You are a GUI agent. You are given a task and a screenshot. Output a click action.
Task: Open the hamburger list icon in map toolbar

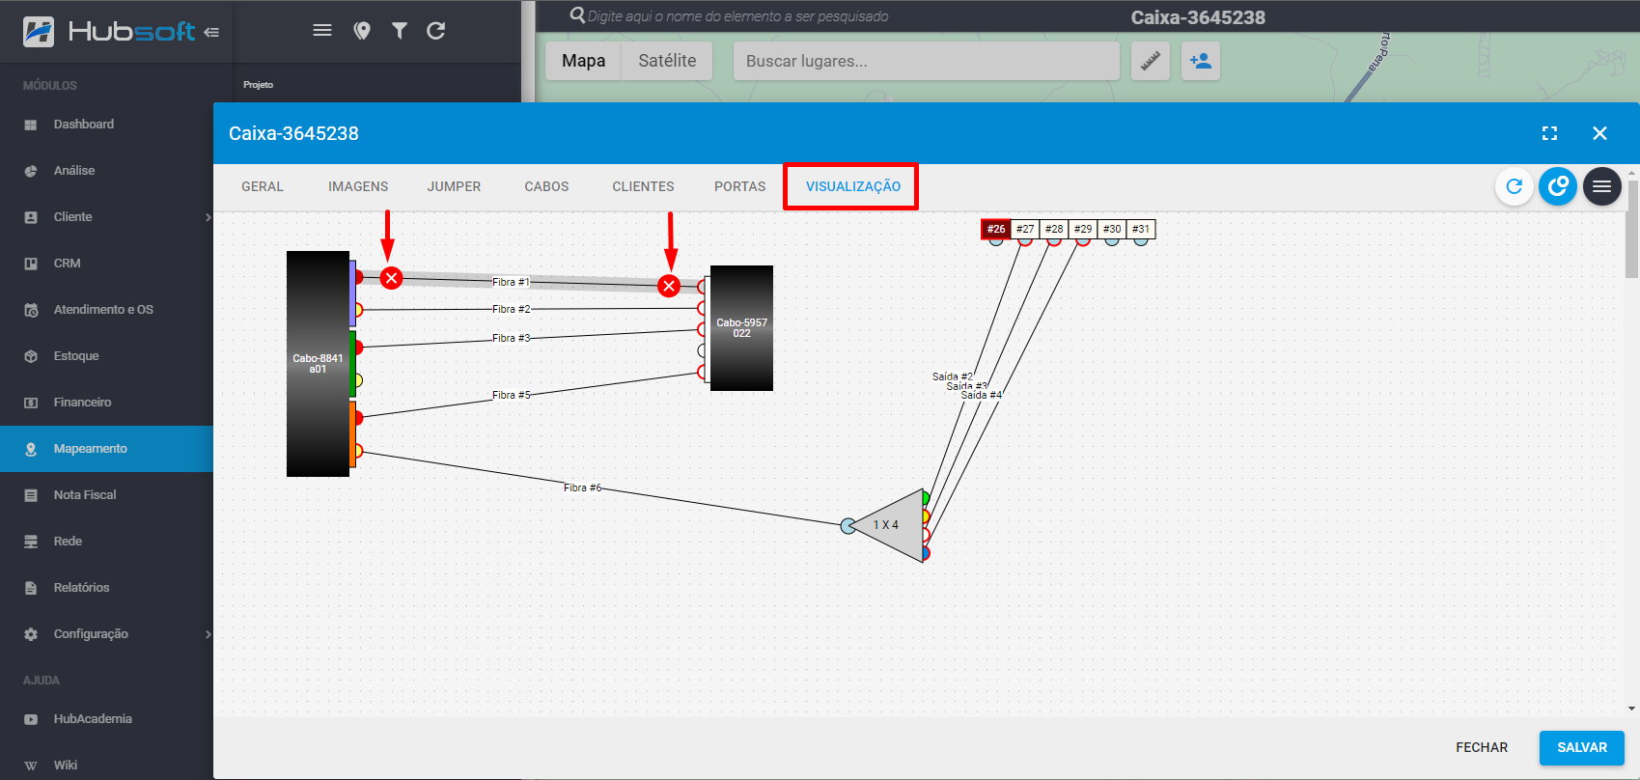tap(322, 31)
